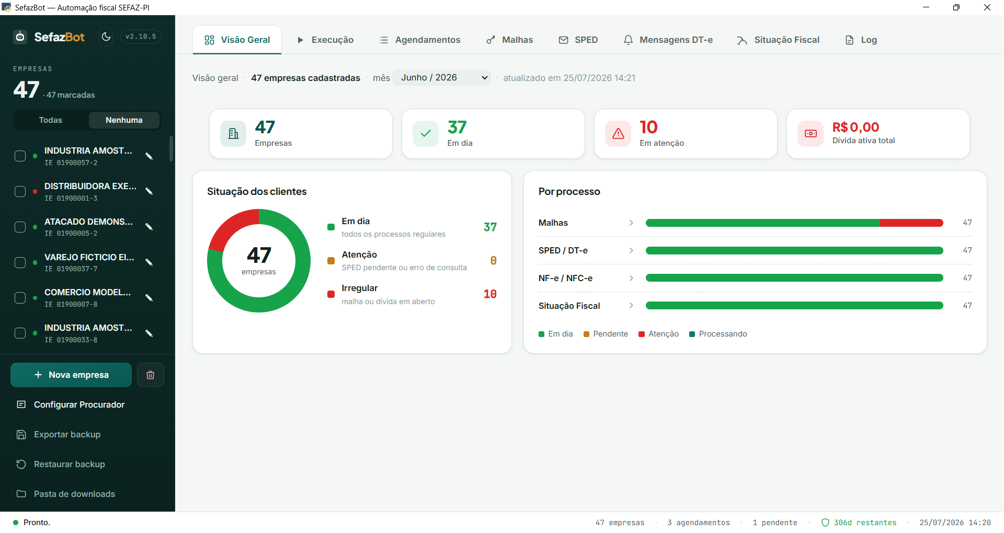Image resolution: width=1004 pixels, height=533 pixels.
Task: Click the Nova empresa button
Action: pos(71,375)
